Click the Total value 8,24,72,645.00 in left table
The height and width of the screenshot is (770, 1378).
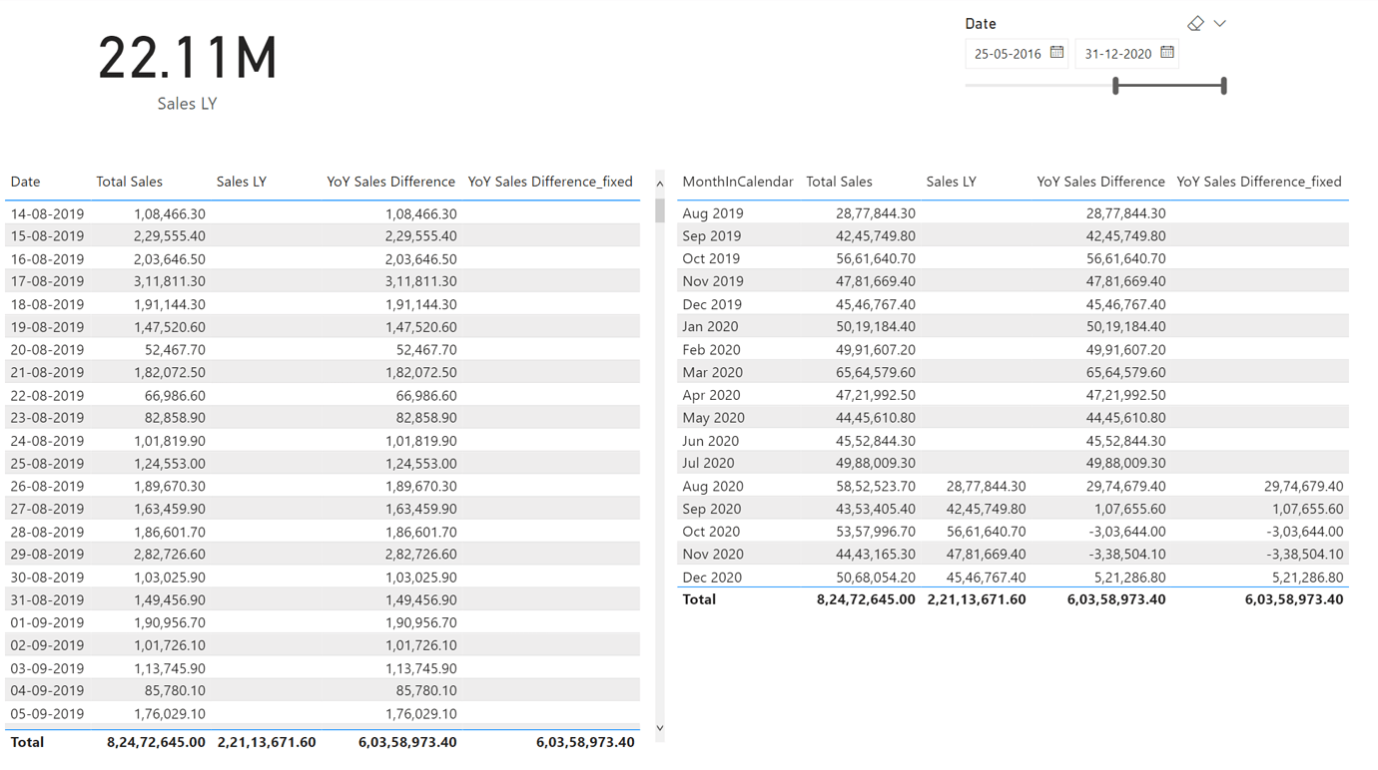click(156, 742)
